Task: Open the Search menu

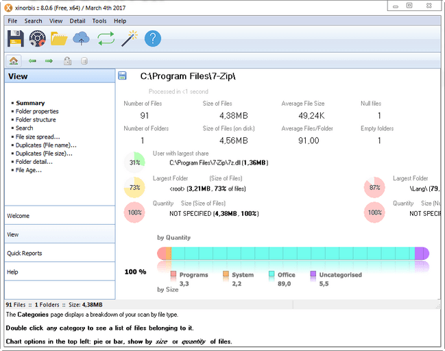Action: click(x=33, y=21)
